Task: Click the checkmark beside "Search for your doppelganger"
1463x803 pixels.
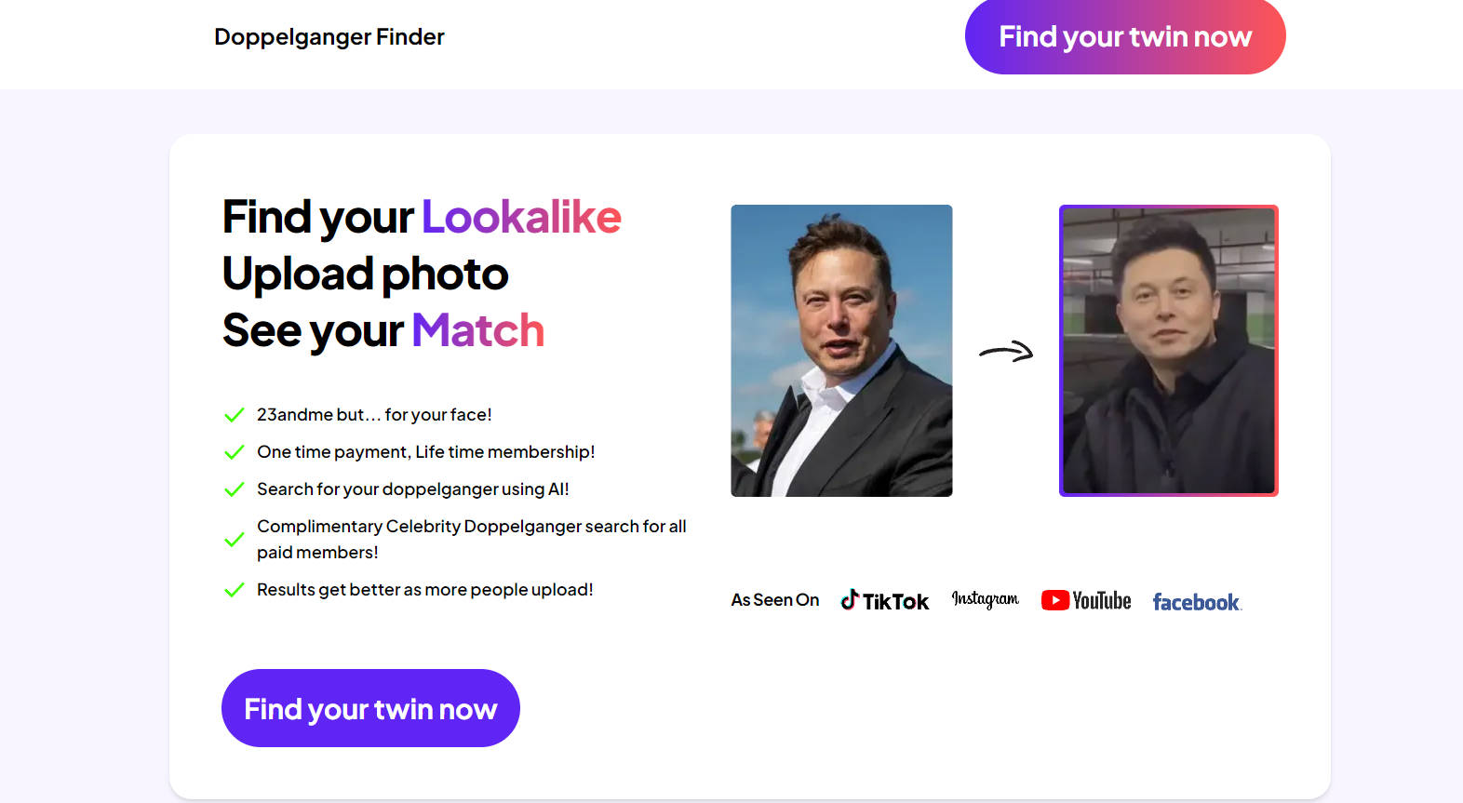Action: click(235, 489)
